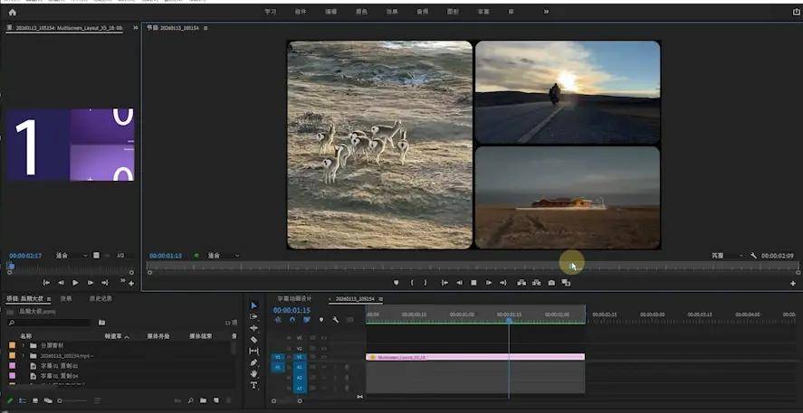Add marker in timeline panel
803x413 pixels.
pos(321,320)
